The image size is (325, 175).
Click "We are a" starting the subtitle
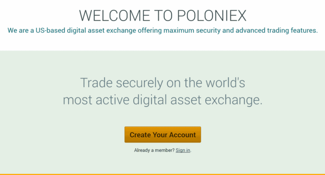point(20,31)
